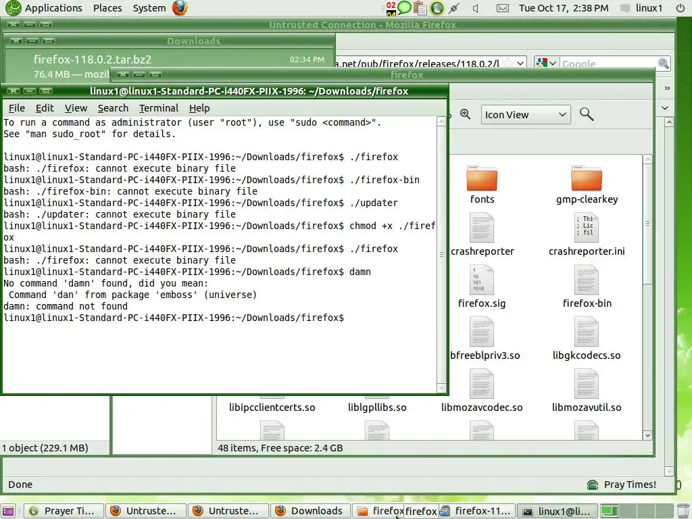Open the terminal Help menu
Screen dimensions: 692x519
tap(199, 108)
